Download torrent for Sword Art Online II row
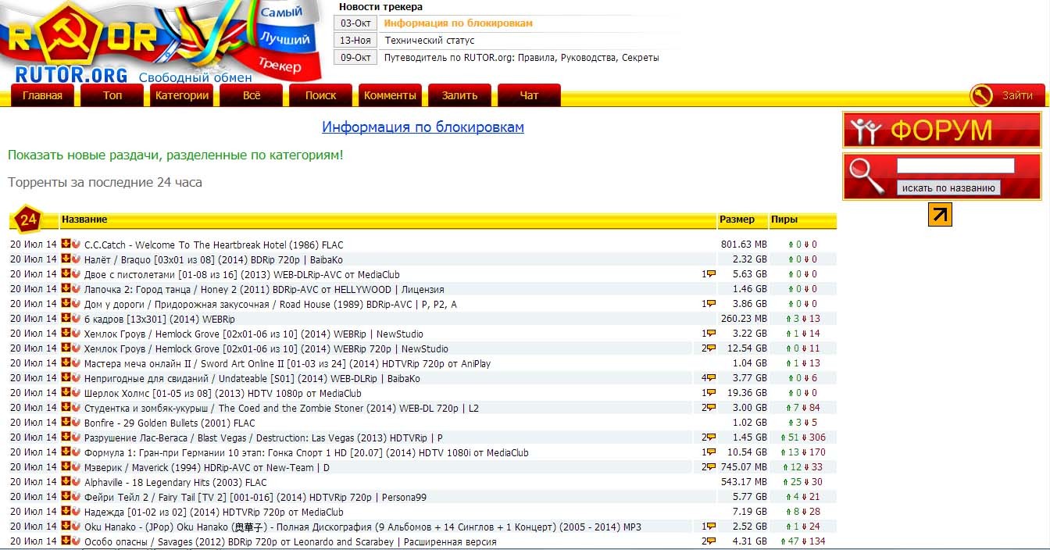 pos(66,363)
